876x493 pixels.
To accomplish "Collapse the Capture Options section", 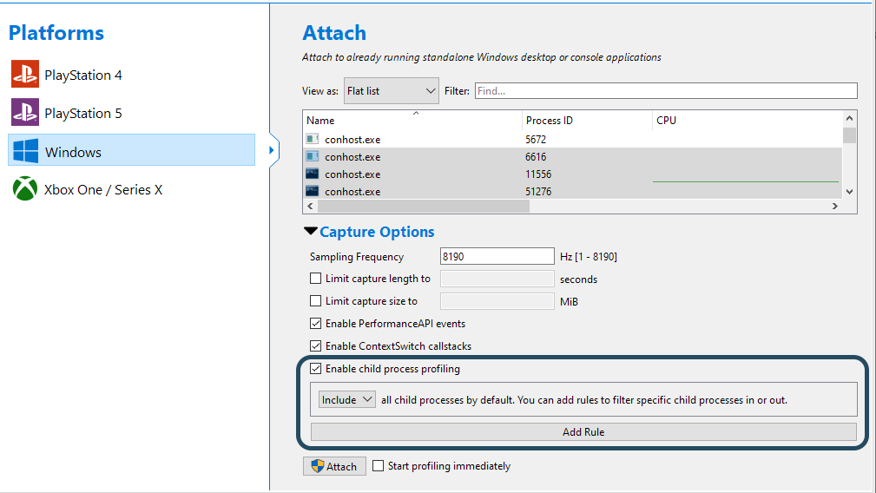I will (x=310, y=232).
